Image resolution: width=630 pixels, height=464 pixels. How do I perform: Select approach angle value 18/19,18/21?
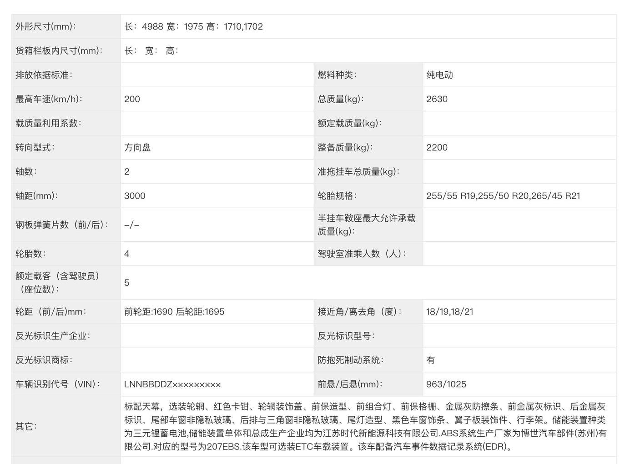coord(449,312)
